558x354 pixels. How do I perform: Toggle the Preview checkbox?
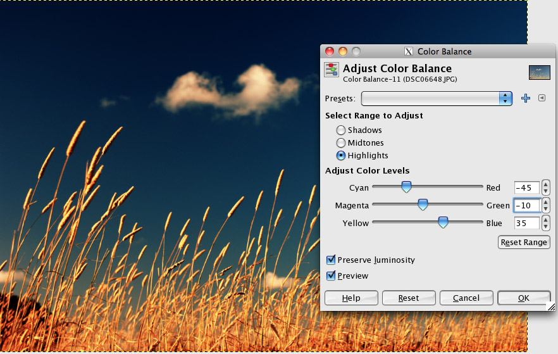331,275
